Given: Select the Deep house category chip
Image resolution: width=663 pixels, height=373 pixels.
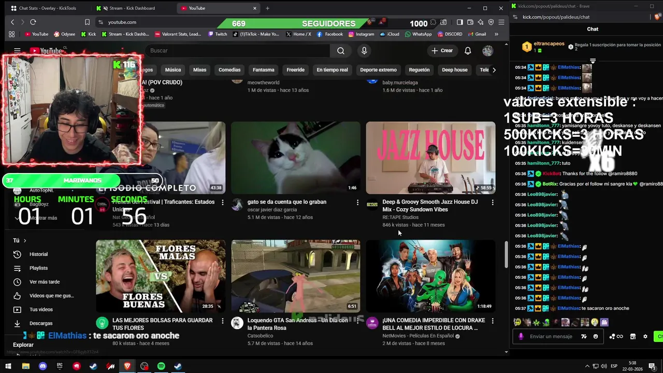Looking at the screenshot, I should pyautogui.click(x=454, y=70).
